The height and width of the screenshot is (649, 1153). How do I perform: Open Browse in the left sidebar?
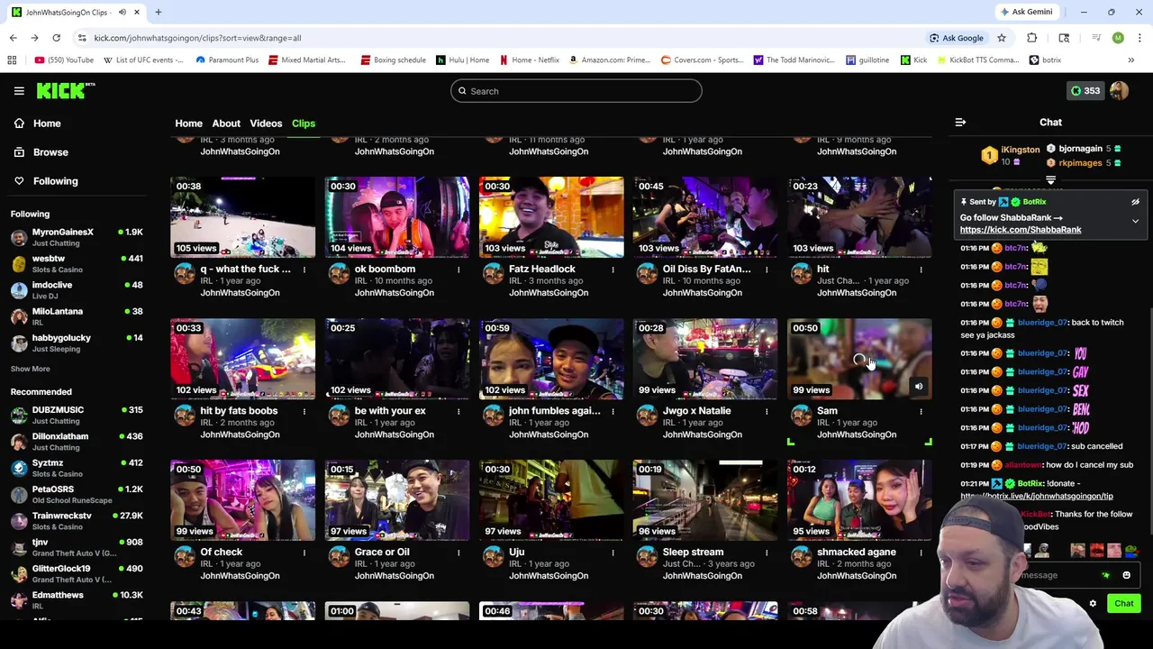[50, 152]
